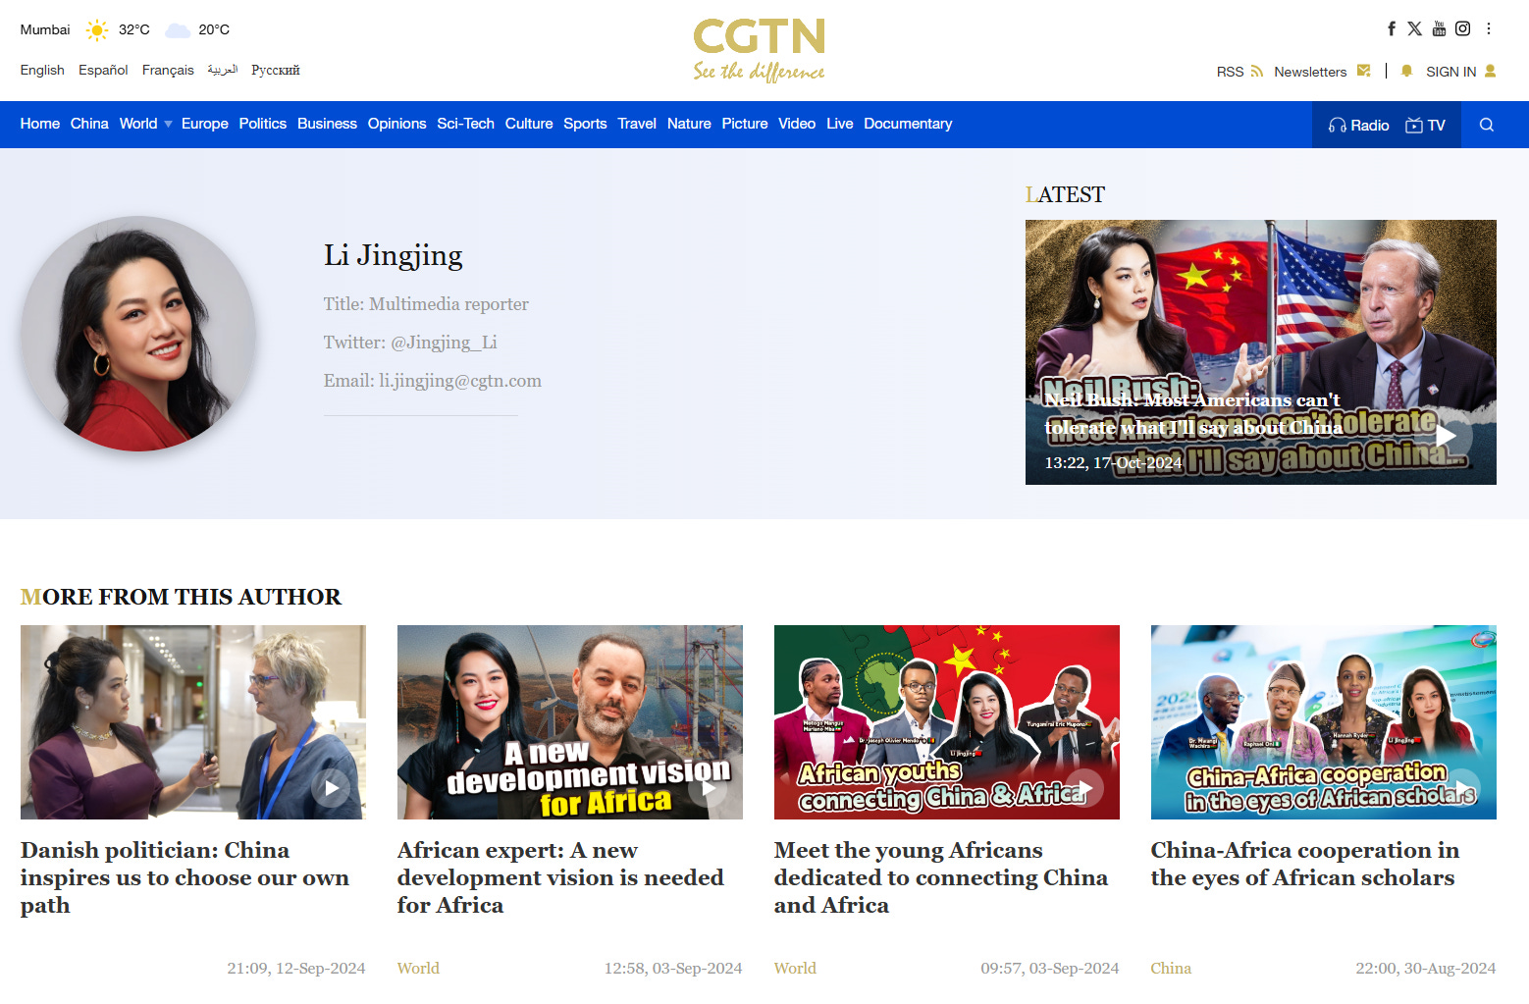Switch language to English
Viewport: 1529px width, 1004px height.
pos(42,70)
